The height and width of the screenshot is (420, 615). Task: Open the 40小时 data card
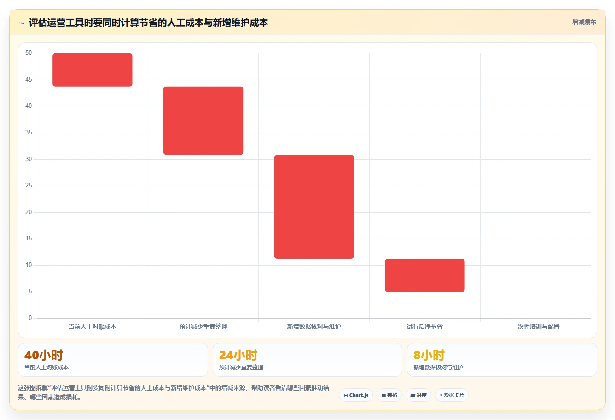click(113, 360)
